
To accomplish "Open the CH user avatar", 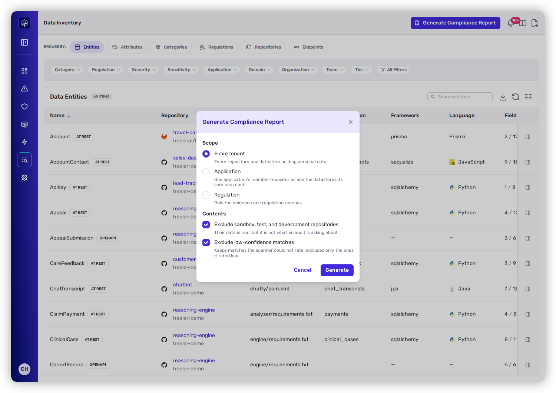I will pos(24,369).
